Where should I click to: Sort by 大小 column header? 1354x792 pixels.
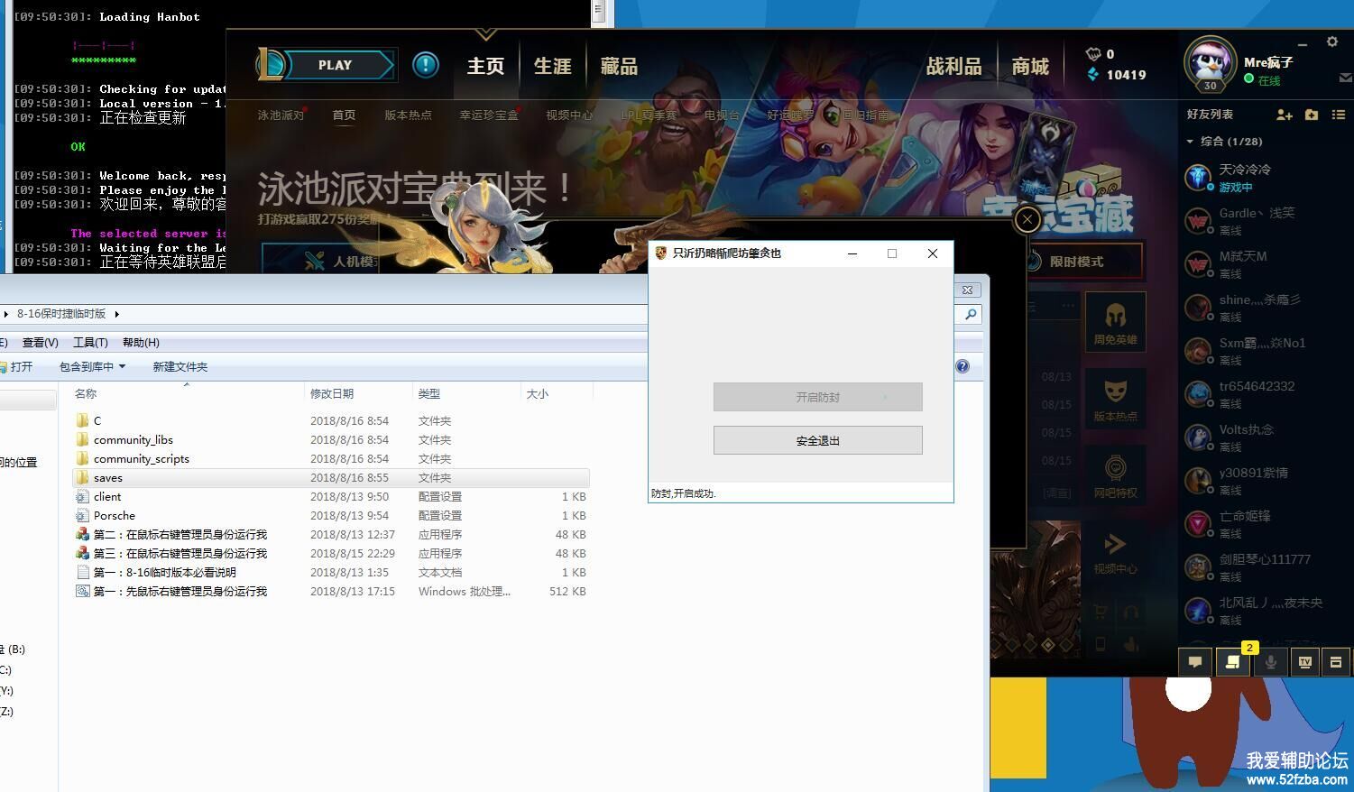[x=537, y=393]
